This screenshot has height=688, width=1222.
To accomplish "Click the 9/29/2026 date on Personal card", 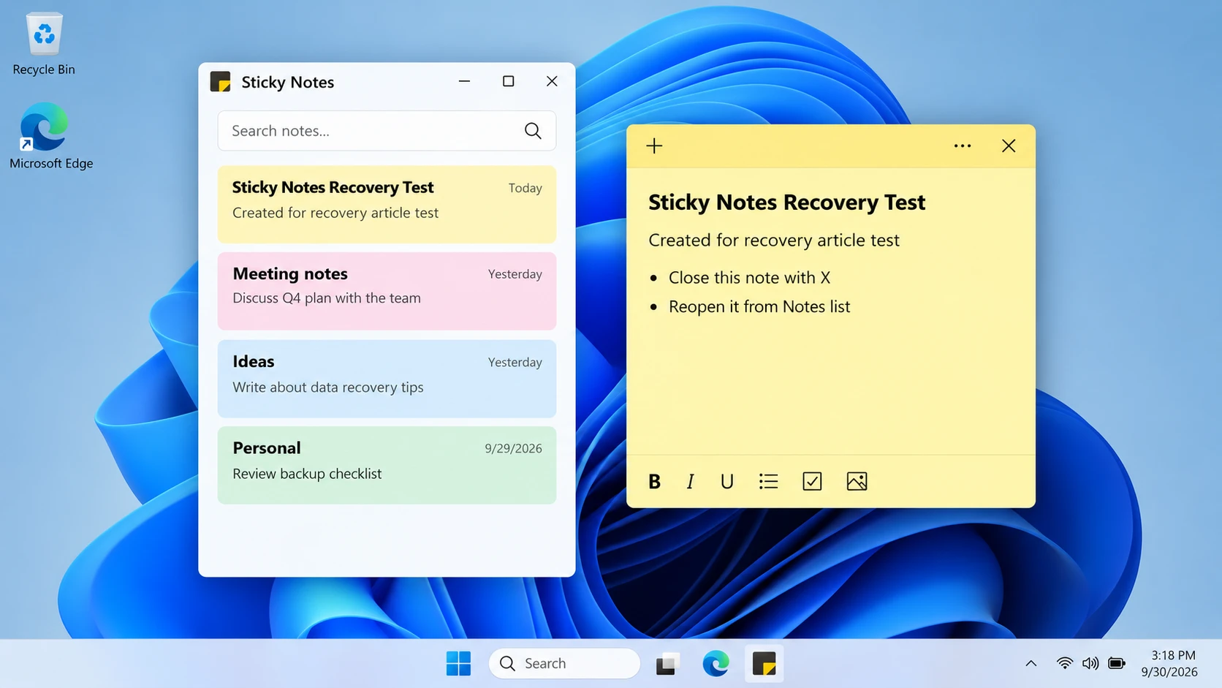I will [x=513, y=449].
